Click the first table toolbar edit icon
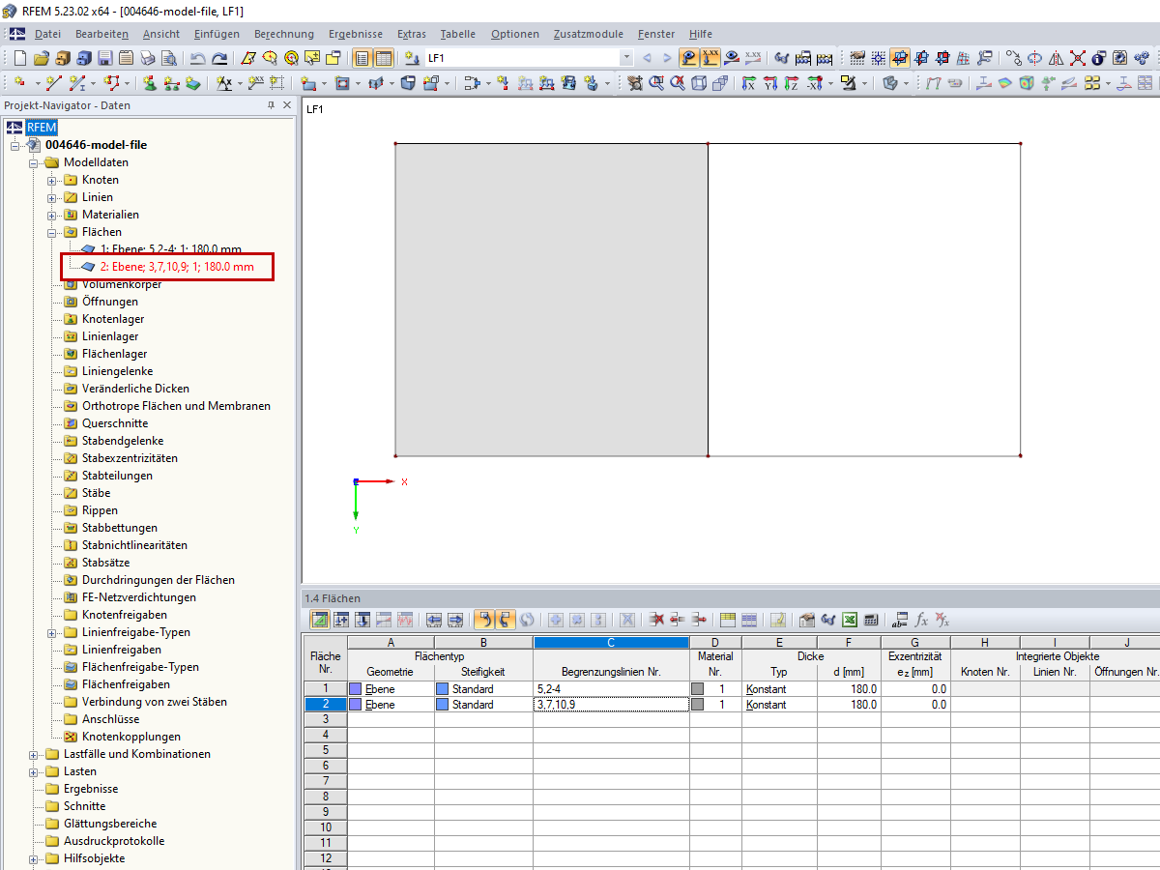 pyautogui.click(x=319, y=620)
